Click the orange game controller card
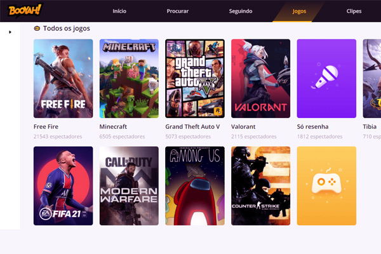 click(x=326, y=186)
